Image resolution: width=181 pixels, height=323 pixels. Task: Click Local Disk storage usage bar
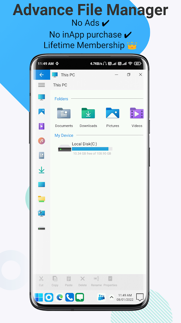coord(92,149)
